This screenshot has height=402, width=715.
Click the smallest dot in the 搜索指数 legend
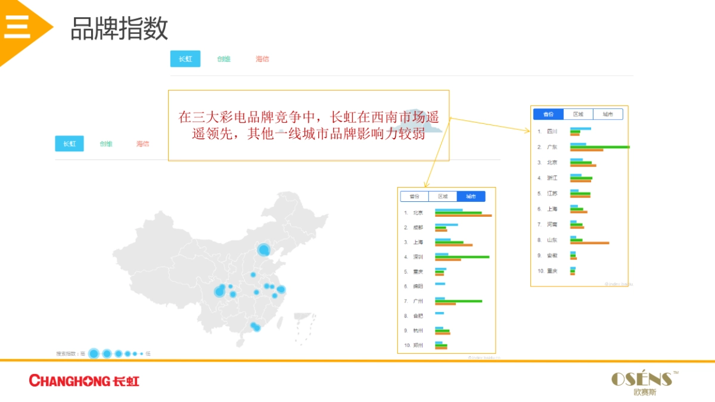click(x=141, y=354)
